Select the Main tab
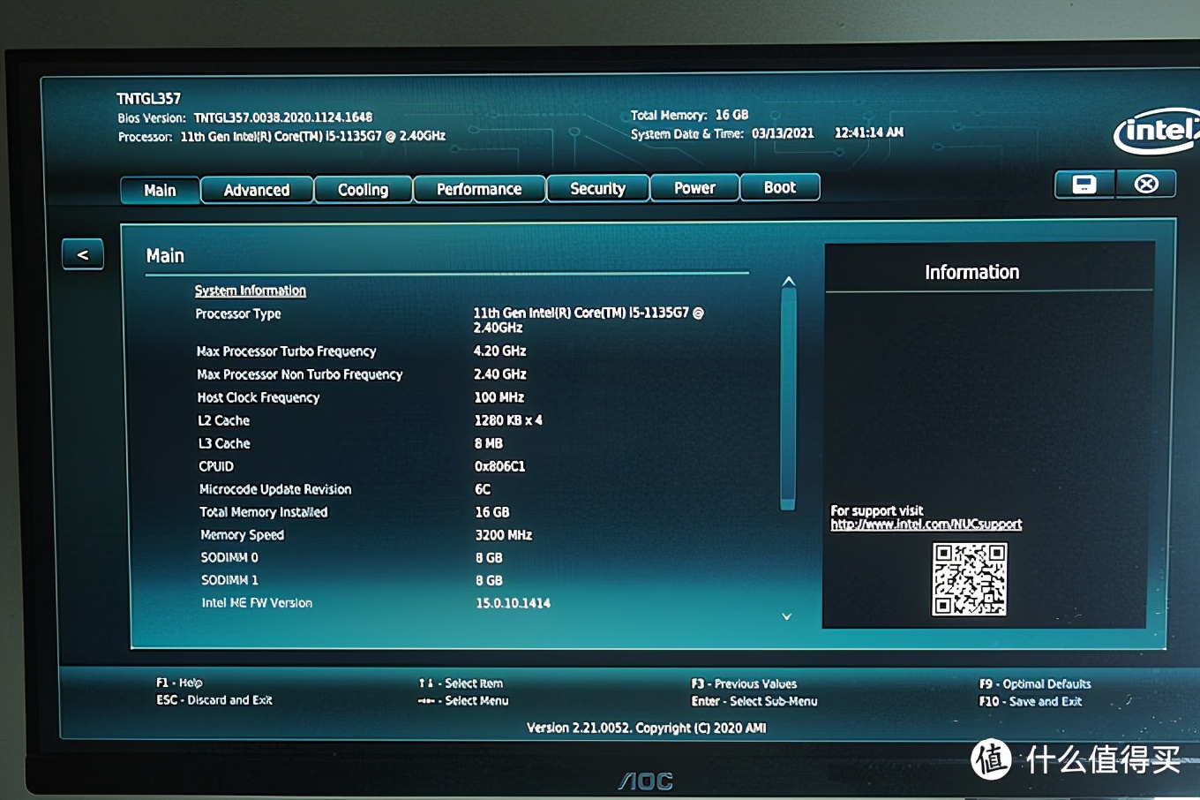1200x800 pixels. (x=160, y=190)
